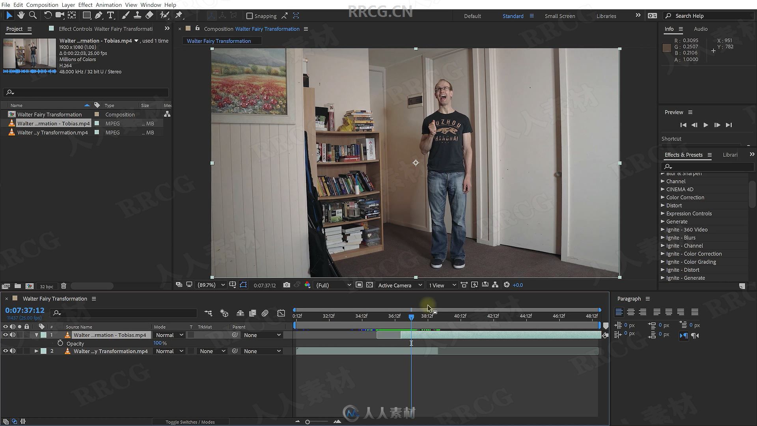
Task: Play the preview
Action: 706,125
